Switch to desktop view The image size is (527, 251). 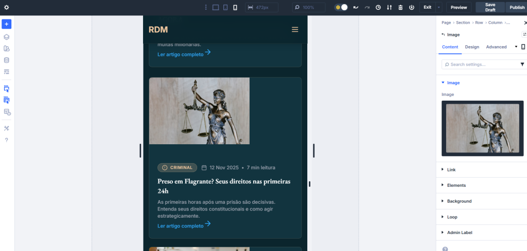(216, 7)
